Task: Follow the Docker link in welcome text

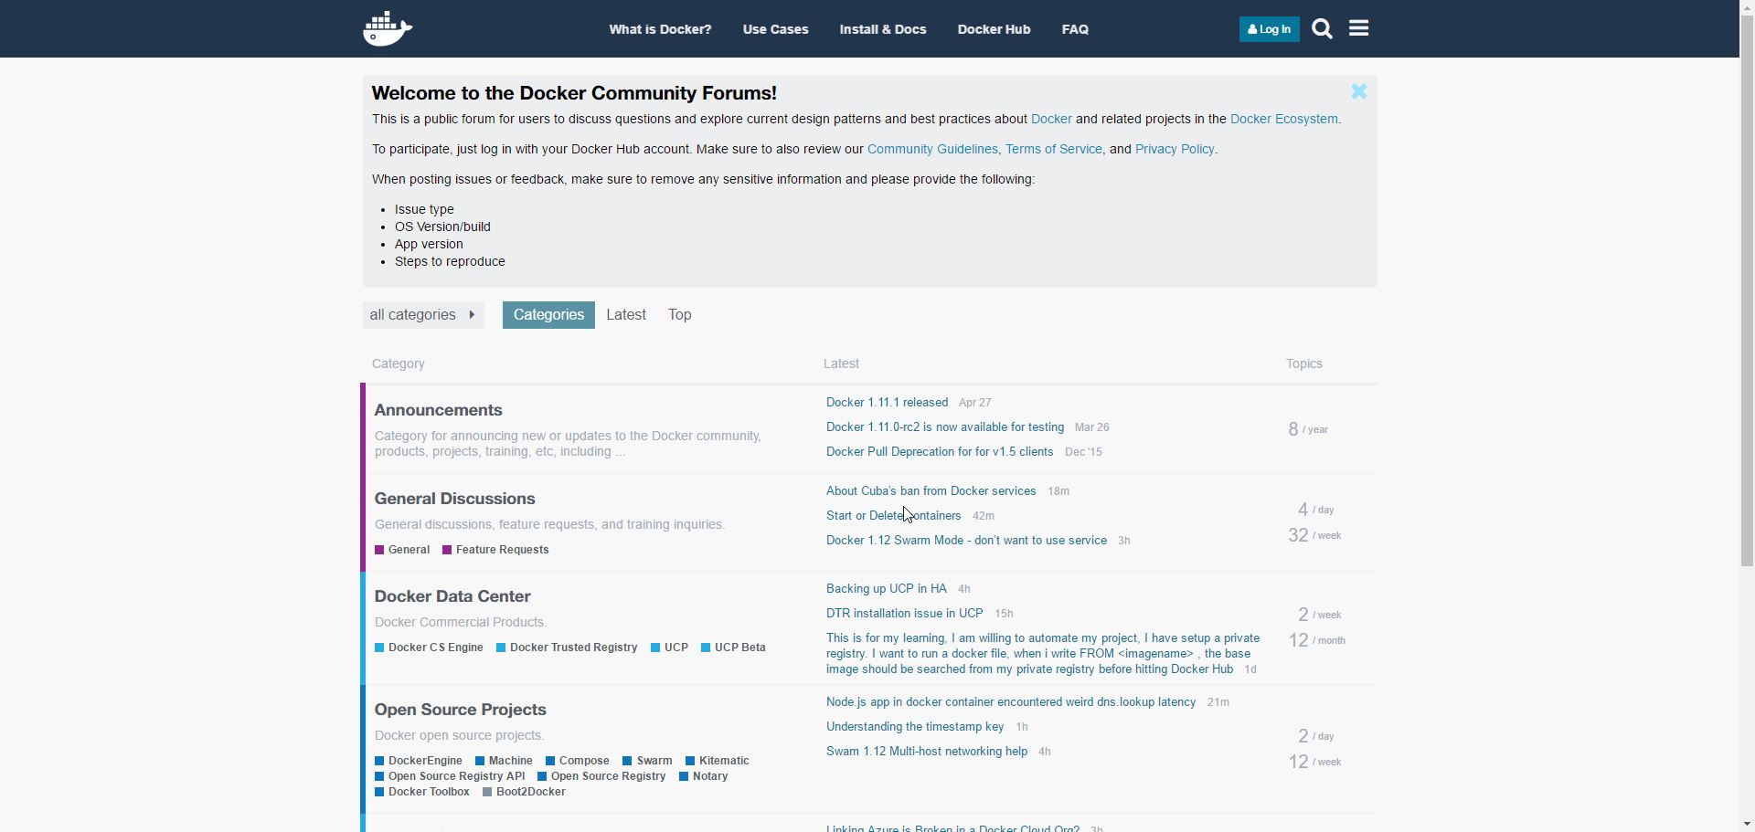Action: click(1051, 120)
